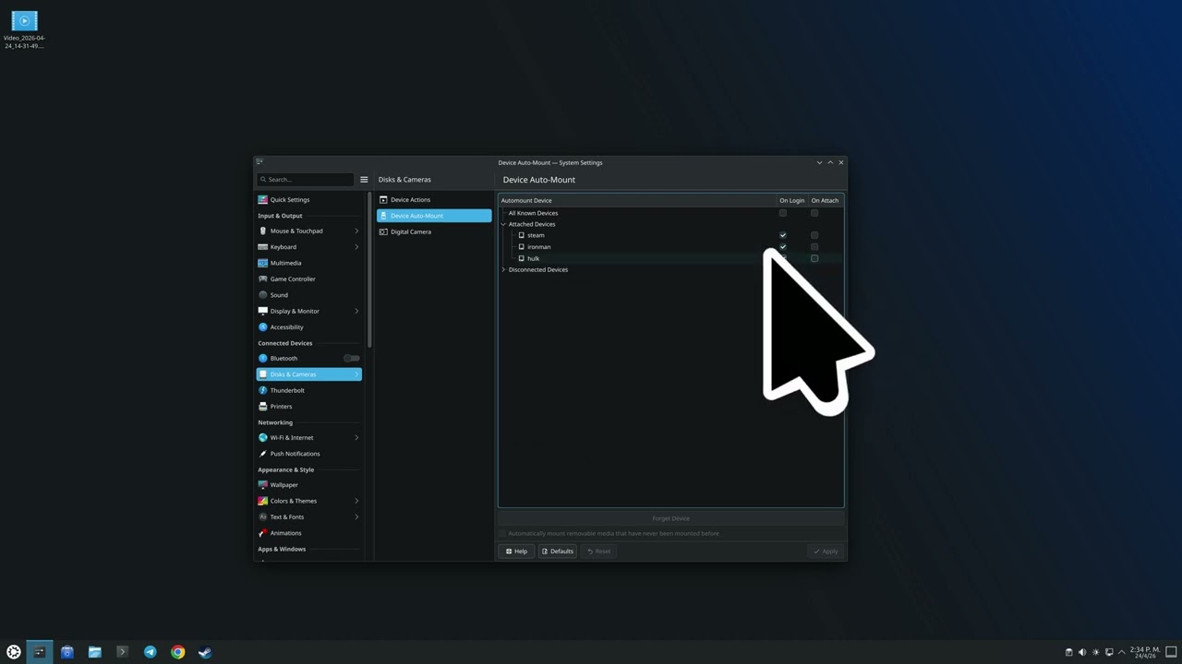Screen dimensions: 1182x664
Task: Open the Multimedia settings category
Action: [308, 263]
